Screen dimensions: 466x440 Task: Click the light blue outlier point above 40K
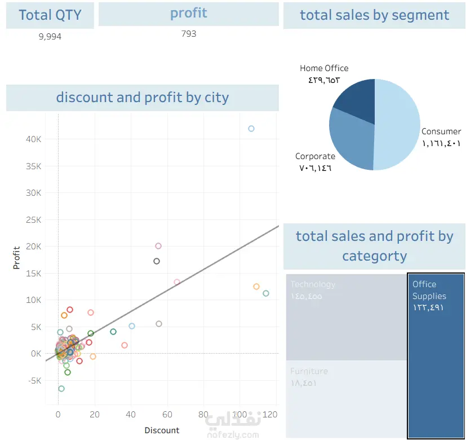(251, 129)
